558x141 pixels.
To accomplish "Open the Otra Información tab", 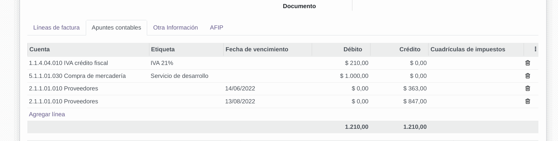I will pyautogui.click(x=175, y=28).
